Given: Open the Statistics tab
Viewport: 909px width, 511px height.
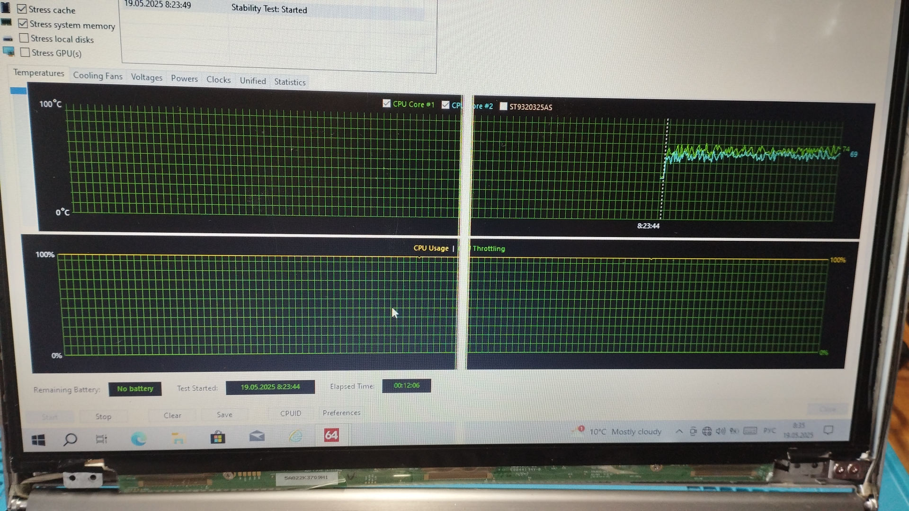Looking at the screenshot, I should [290, 82].
